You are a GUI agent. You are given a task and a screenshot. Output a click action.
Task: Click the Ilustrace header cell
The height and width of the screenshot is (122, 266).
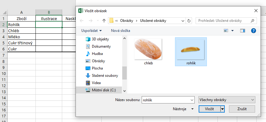[49, 19]
